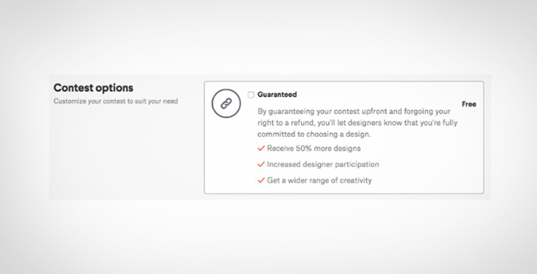
Task: Click the Free price label
Action: pos(469,104)
